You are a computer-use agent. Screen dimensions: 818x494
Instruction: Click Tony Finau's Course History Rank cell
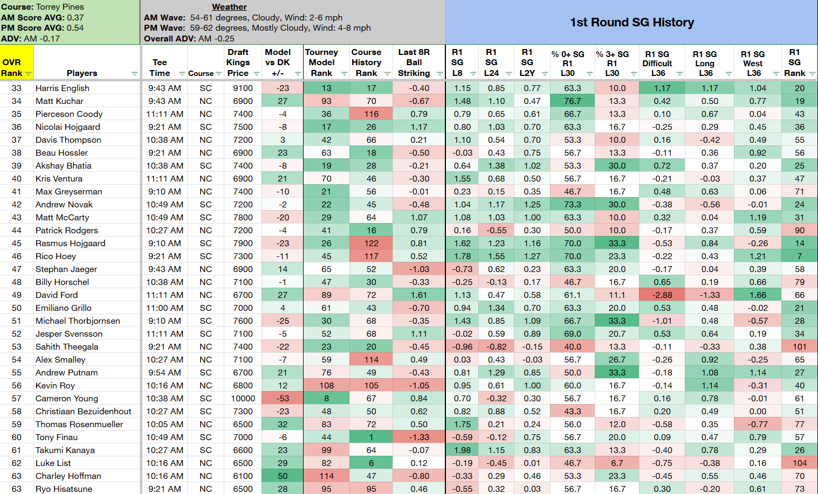[x=371, y=437]
